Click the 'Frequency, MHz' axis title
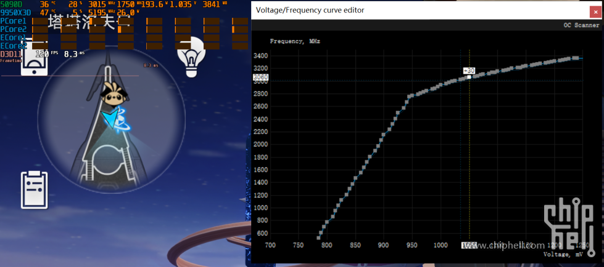604x267 pixels. 295,41
